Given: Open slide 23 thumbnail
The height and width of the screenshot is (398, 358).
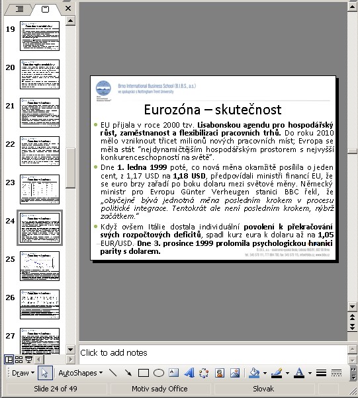Looking at the screenshot, I should (40, 189).
